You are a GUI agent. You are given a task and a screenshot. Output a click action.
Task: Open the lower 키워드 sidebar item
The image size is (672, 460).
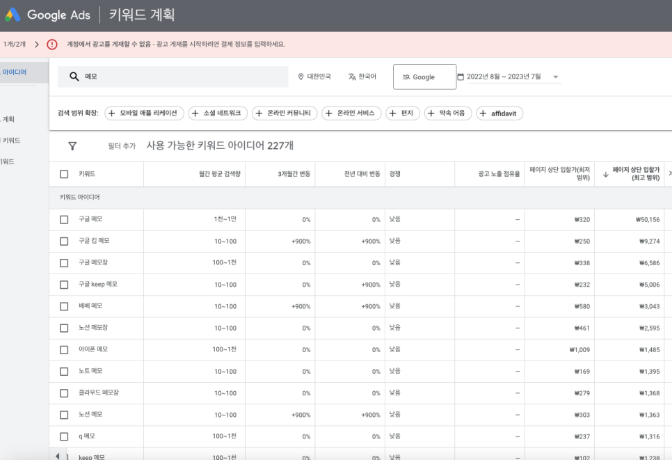tap(7, 161)
